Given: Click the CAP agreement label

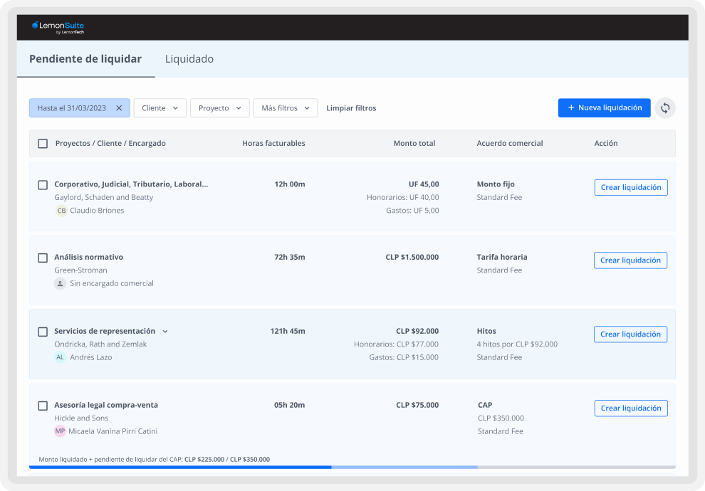Looking at the screenshot, I should pyautogui.click(x=485, y=405).
